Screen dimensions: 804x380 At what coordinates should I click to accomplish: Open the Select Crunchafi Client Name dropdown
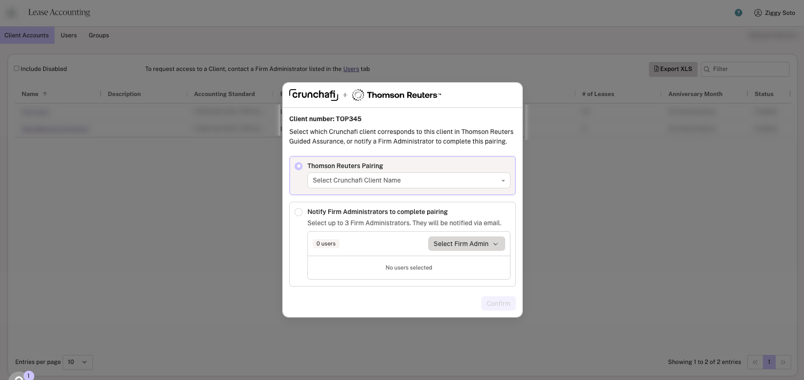tap(408, 180)
